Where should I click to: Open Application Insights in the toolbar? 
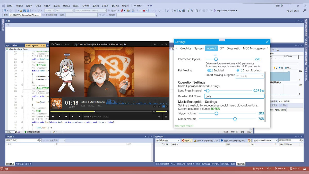(x=225, y=11)
